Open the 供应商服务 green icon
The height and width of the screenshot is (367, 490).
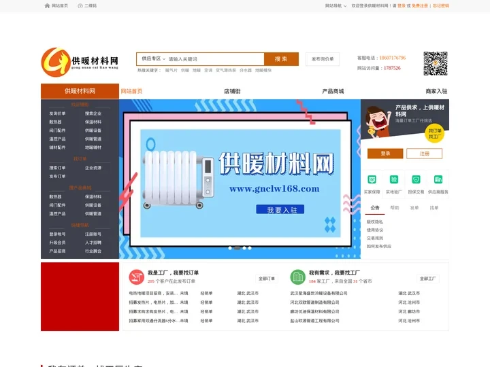point(438,179)
